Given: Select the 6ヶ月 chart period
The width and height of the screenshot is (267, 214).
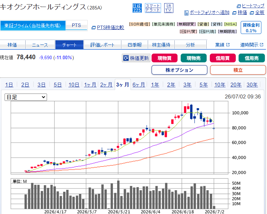Looking at the screenshot, I should 139,85.
